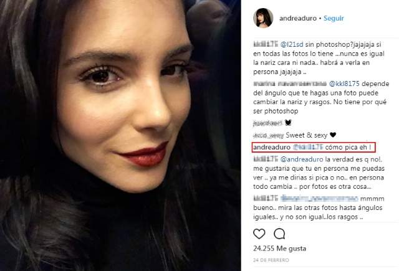Open andreaduro username in highlighted comment

[272, 147]
